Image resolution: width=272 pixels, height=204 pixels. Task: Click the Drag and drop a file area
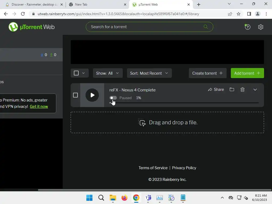click(167, 122)
